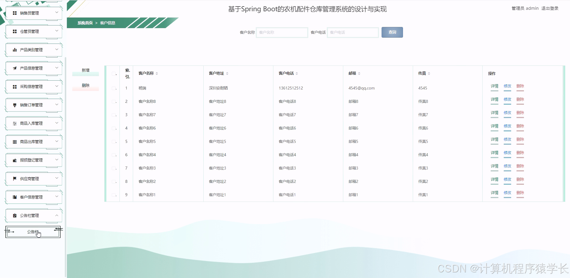Expand the 商品入库管理 dropdown

click(x=57, y=123)
